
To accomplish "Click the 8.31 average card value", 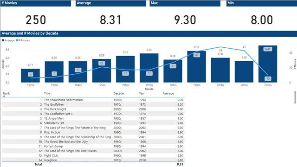I will (110, 20).
